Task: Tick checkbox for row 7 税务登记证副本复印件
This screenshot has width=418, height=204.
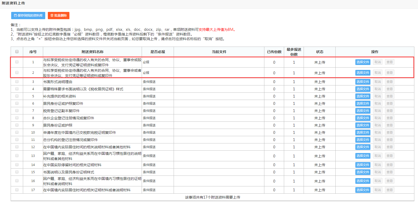Action: 17,111
